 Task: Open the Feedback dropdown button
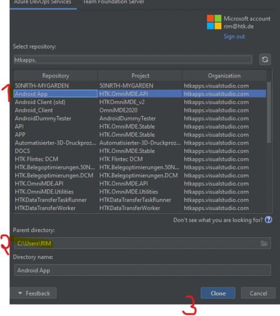tap(33, 293)
